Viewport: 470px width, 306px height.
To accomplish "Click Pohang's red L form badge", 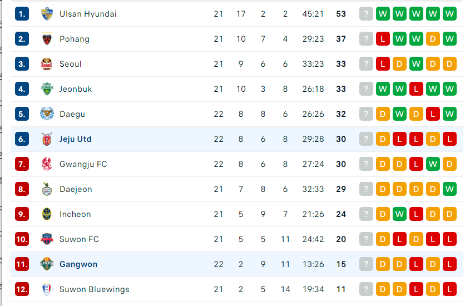I will (x=383, y=39).
